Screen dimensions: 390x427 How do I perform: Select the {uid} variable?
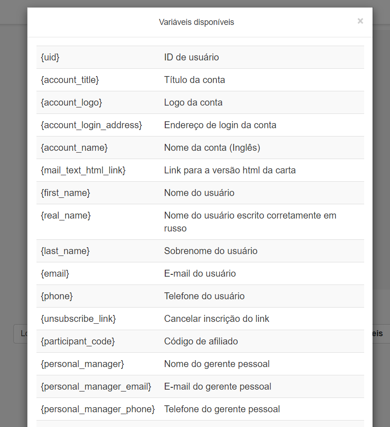pos(50,57)
